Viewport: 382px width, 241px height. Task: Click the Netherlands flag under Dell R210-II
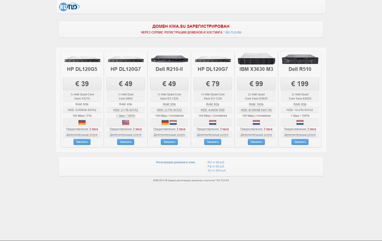pyautogui.click(x=173, y=122)
